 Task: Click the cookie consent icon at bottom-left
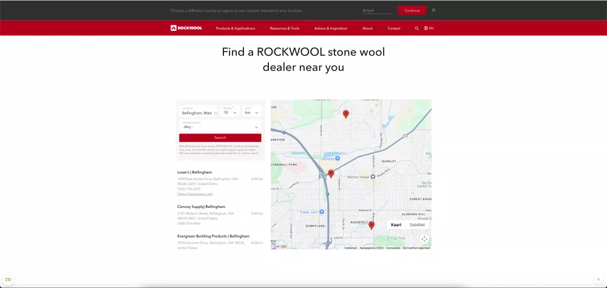click(x=8, y=280)
